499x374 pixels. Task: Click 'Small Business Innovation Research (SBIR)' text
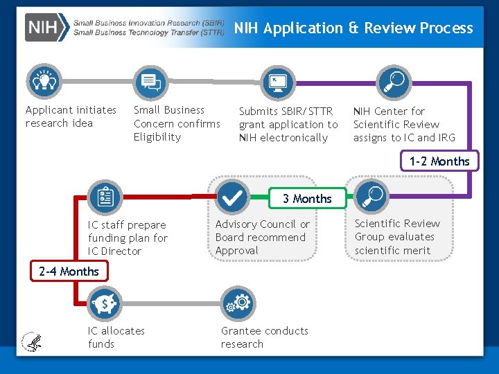[148, 23]
